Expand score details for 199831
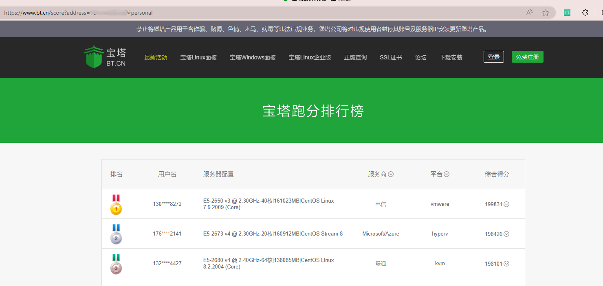 tap(506, 204)
